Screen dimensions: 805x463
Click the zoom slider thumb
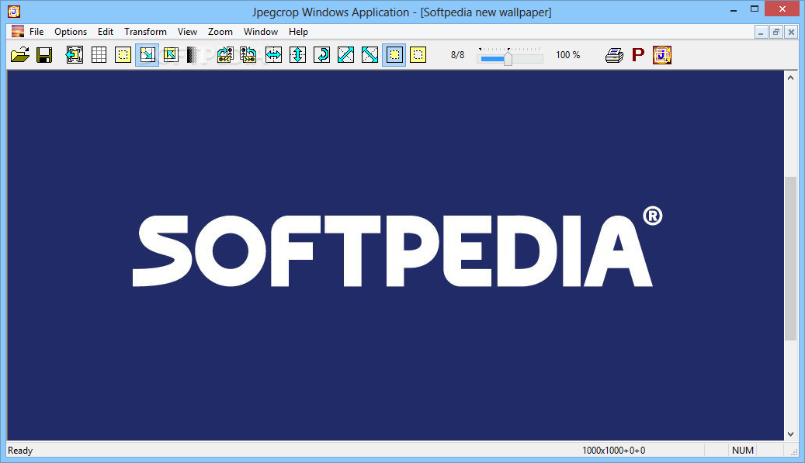coord(508,57)
